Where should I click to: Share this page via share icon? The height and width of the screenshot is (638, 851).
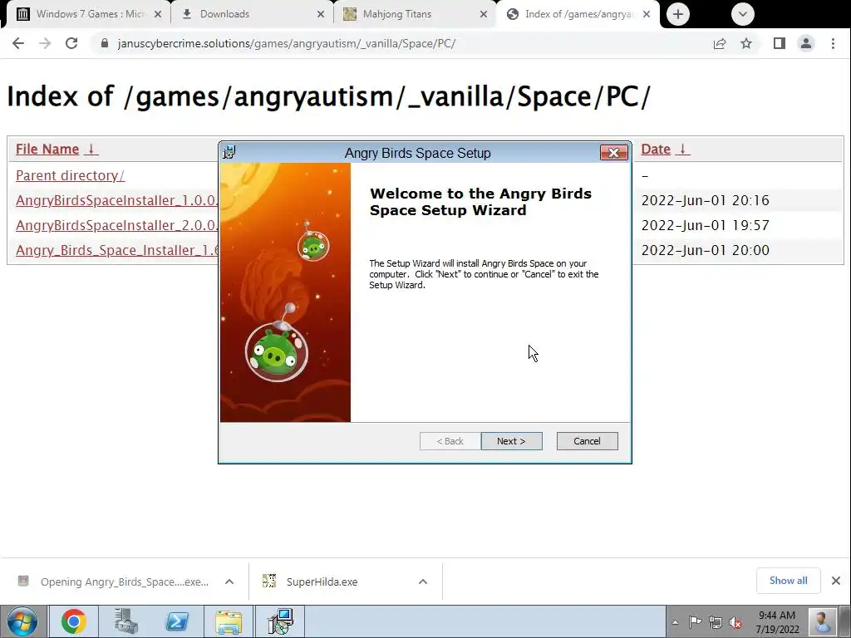(720, 43)
